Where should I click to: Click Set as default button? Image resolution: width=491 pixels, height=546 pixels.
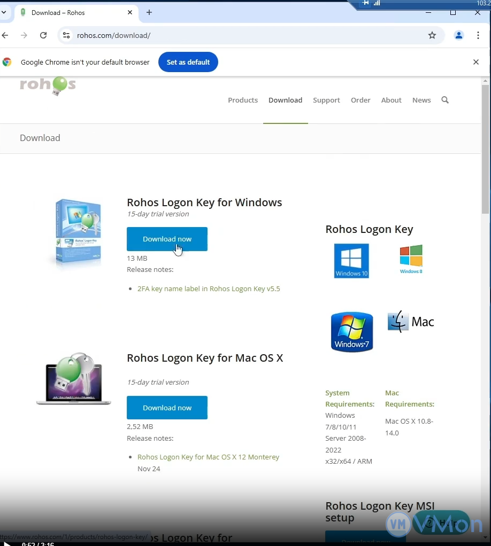coord(188,62)
